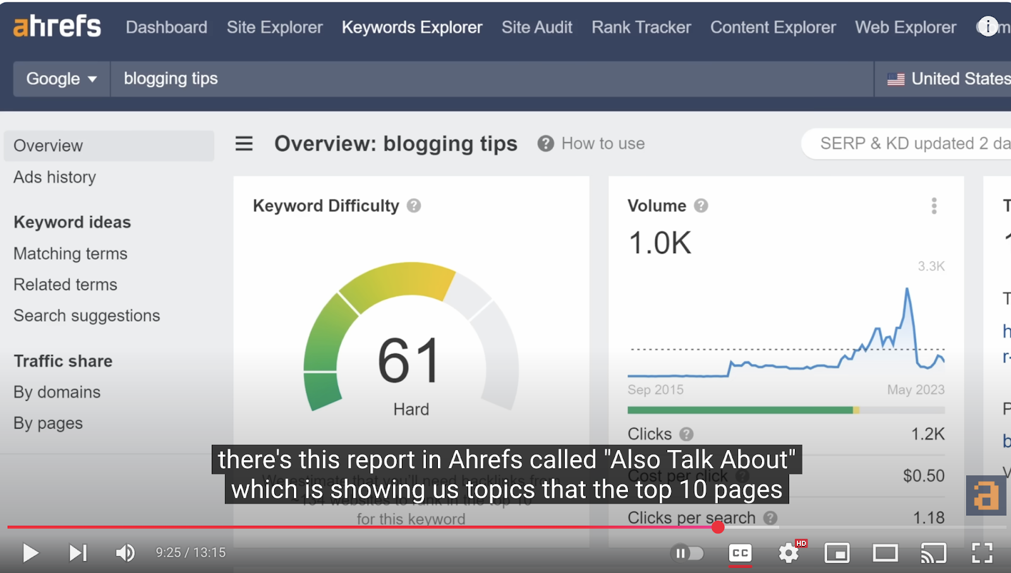Open Matching terms report
This screenshot has width=1011, height=573.
tap(70, 254)
